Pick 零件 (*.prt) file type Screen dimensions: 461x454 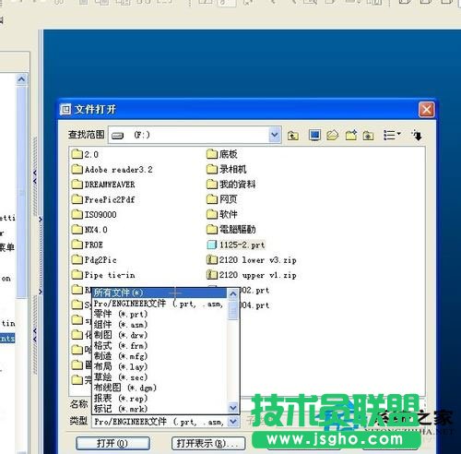[160, 314]
